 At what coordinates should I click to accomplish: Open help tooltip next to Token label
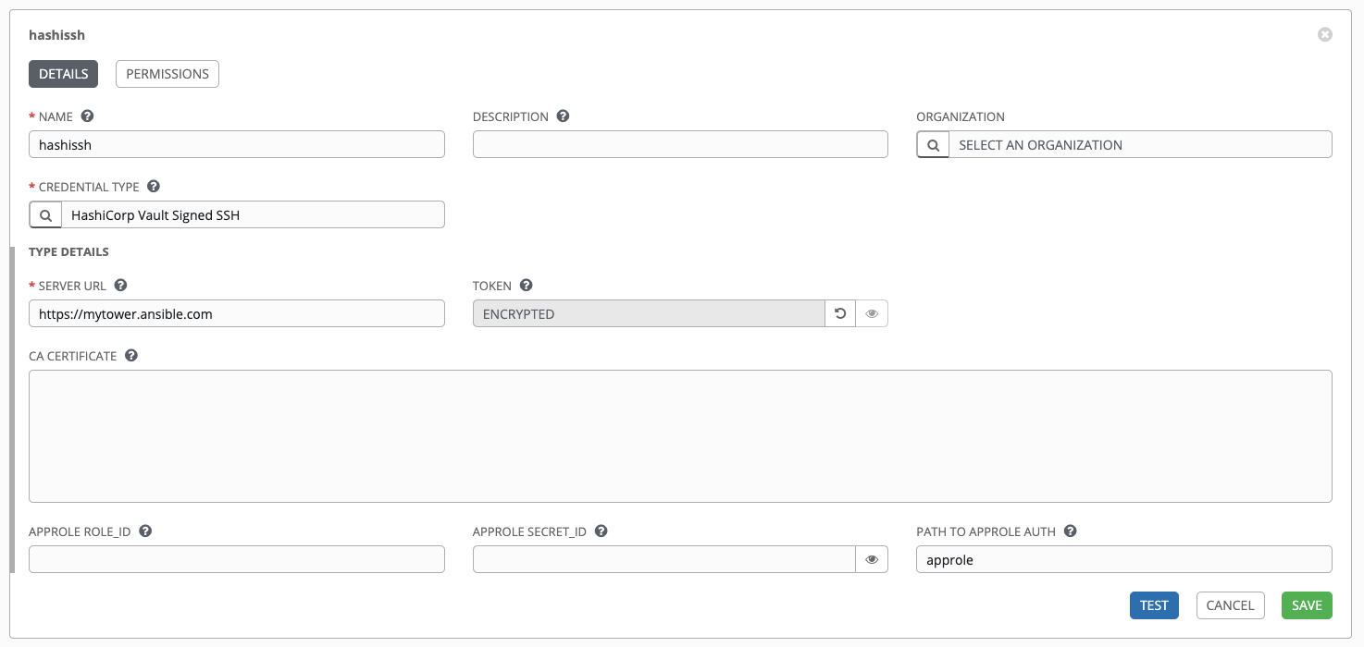click(x=527, y=286)
